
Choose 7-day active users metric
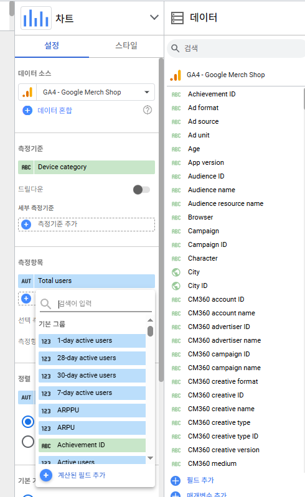[92, 393]
